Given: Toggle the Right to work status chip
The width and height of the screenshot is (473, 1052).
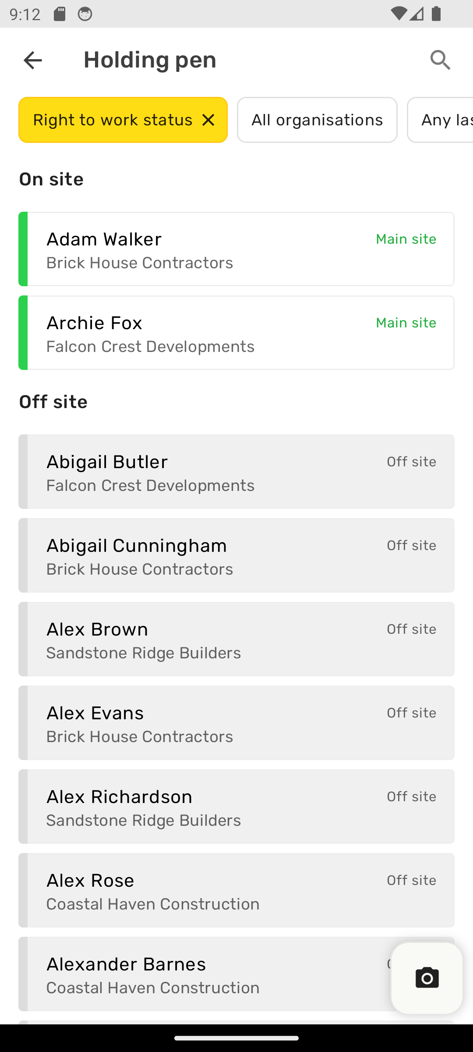Looking at the screenshot, I should [123, 120].
